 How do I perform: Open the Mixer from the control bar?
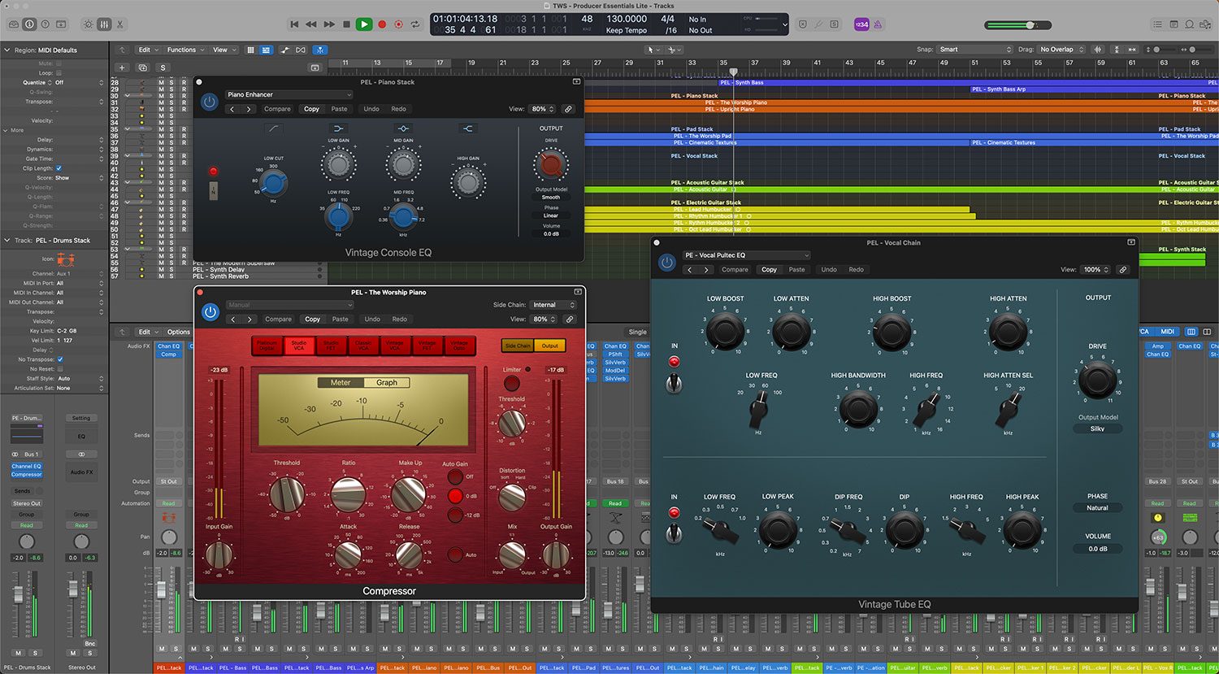(x=104, y=24)
